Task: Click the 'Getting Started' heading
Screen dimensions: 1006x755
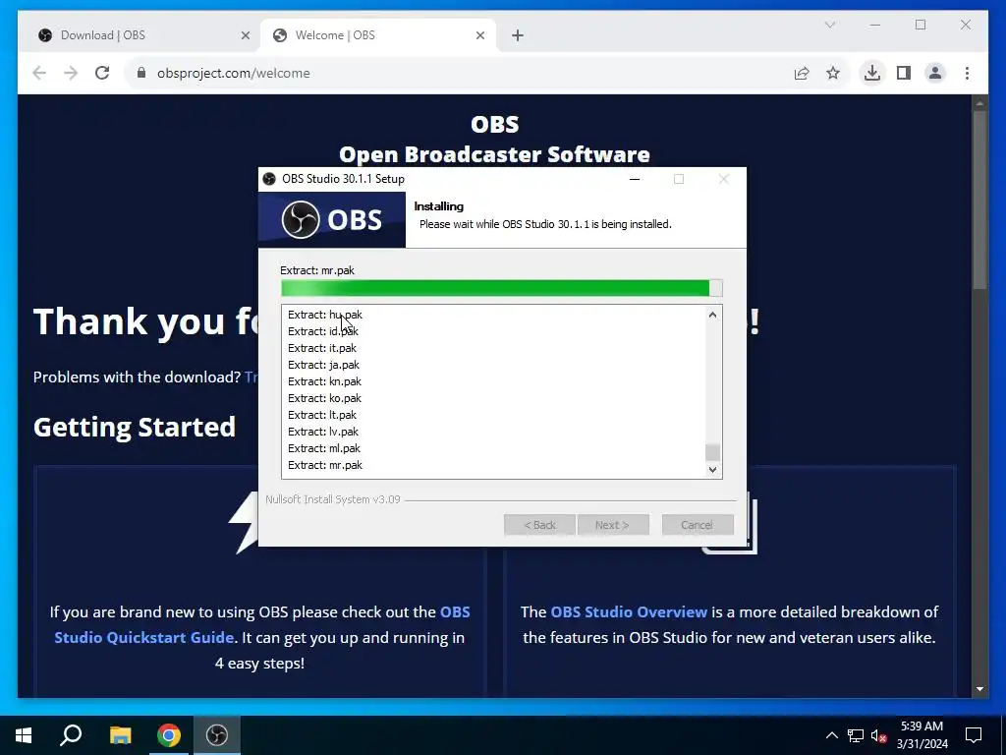Action: [x=135, y=427]
